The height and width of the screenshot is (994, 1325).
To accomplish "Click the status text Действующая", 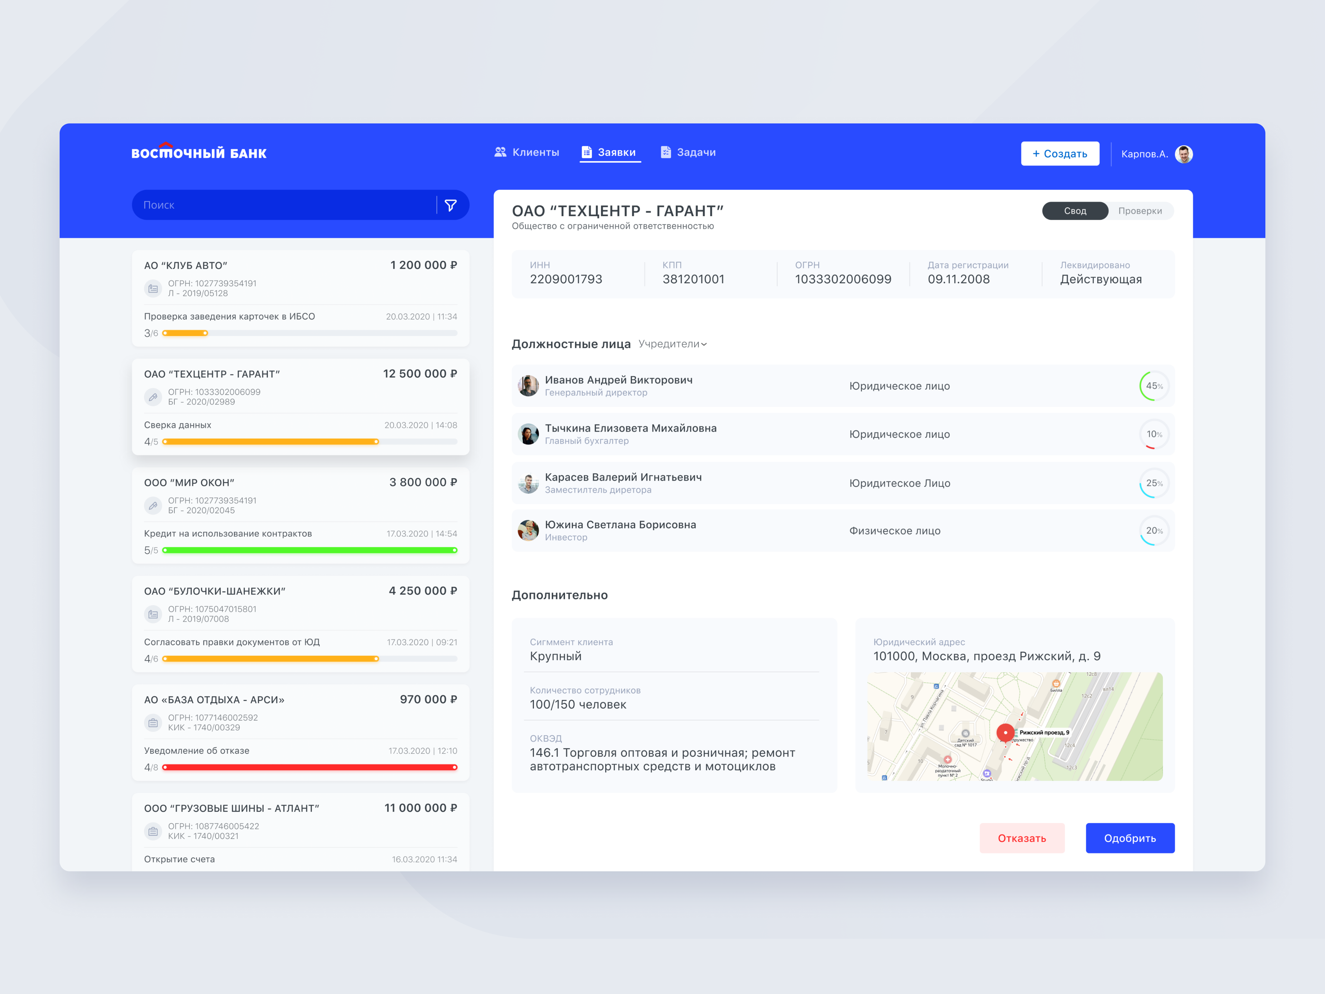I will pos(1100,279).
